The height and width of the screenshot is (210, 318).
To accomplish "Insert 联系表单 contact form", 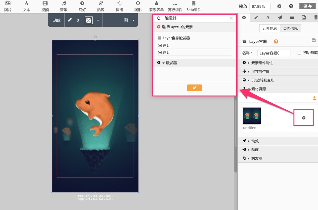I will click(156, 6).
